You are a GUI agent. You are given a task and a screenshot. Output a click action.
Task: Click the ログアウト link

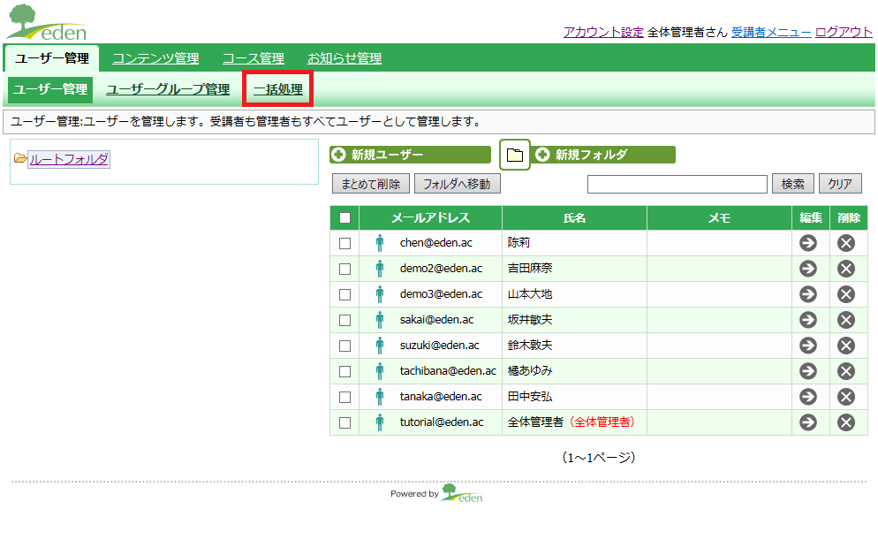(x=844, y=32)
